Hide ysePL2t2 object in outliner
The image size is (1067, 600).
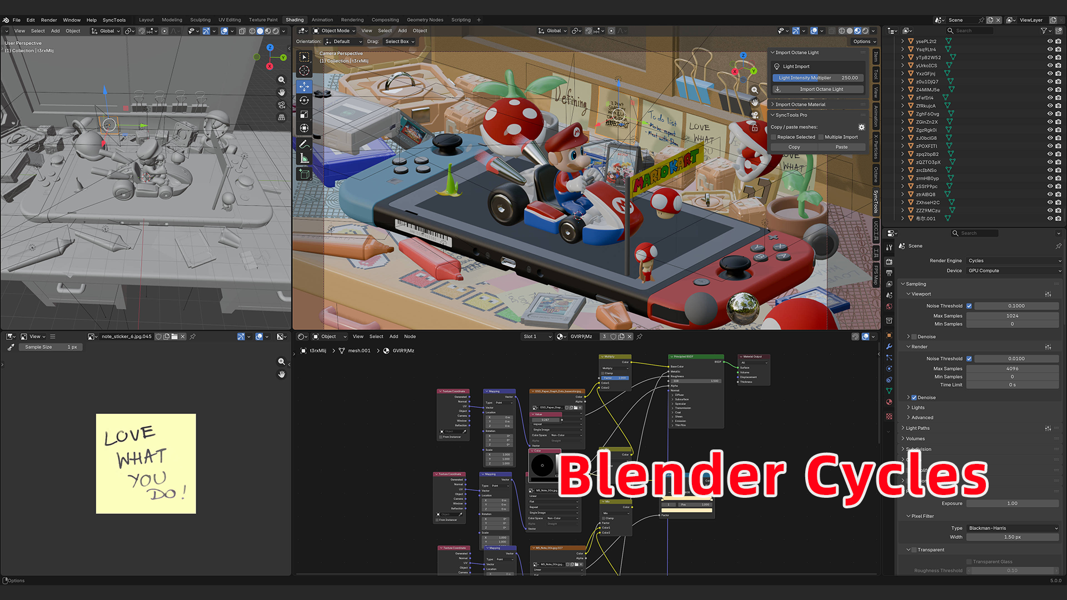pos(1050,41)
